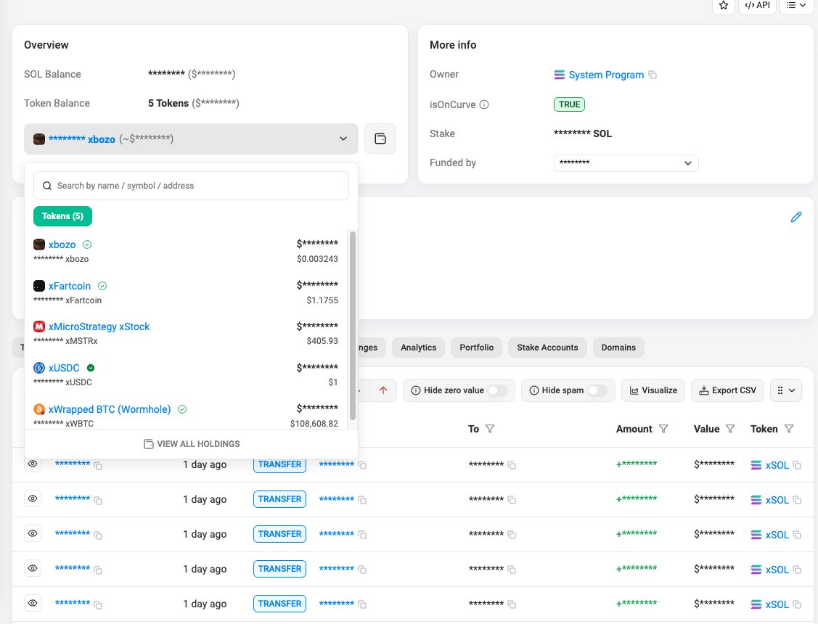Screen dimensions: 818x624
Task: Switch to the Analytics tab
Action: (418, 348)
